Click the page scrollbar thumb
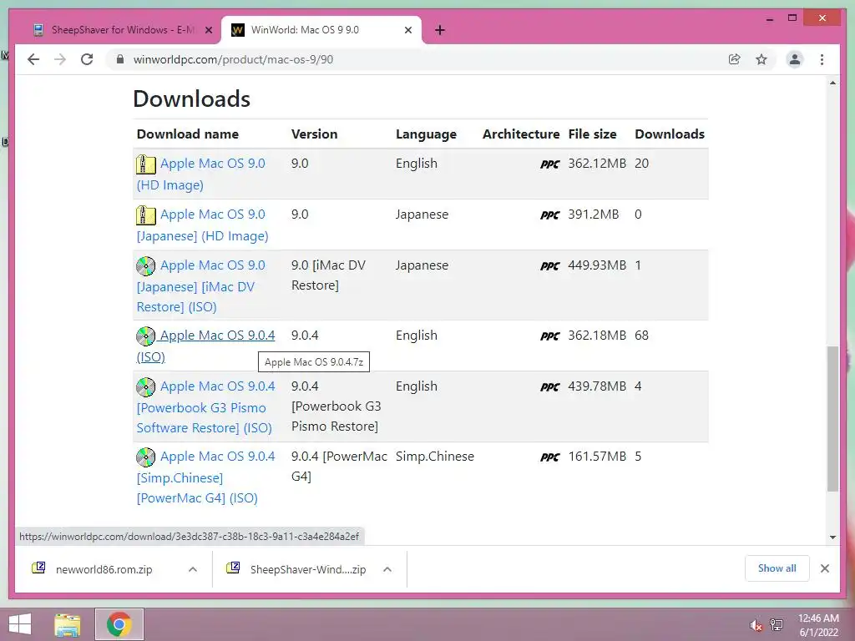This screenshot has height=641, width=855. pyautogui.click(x=832, y=419)
